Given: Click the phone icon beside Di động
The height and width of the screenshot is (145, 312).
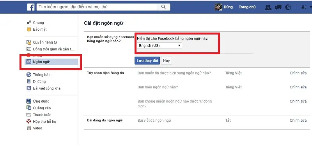Looking at the screenshot, I should tap(29, 81).
